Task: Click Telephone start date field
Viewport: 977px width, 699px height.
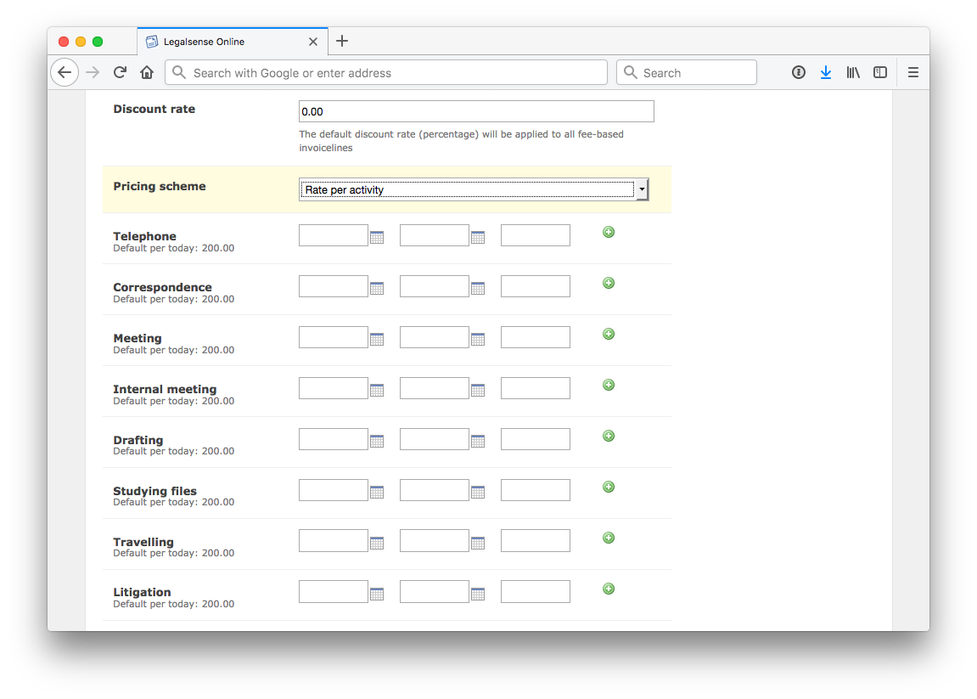Action: 334,235
